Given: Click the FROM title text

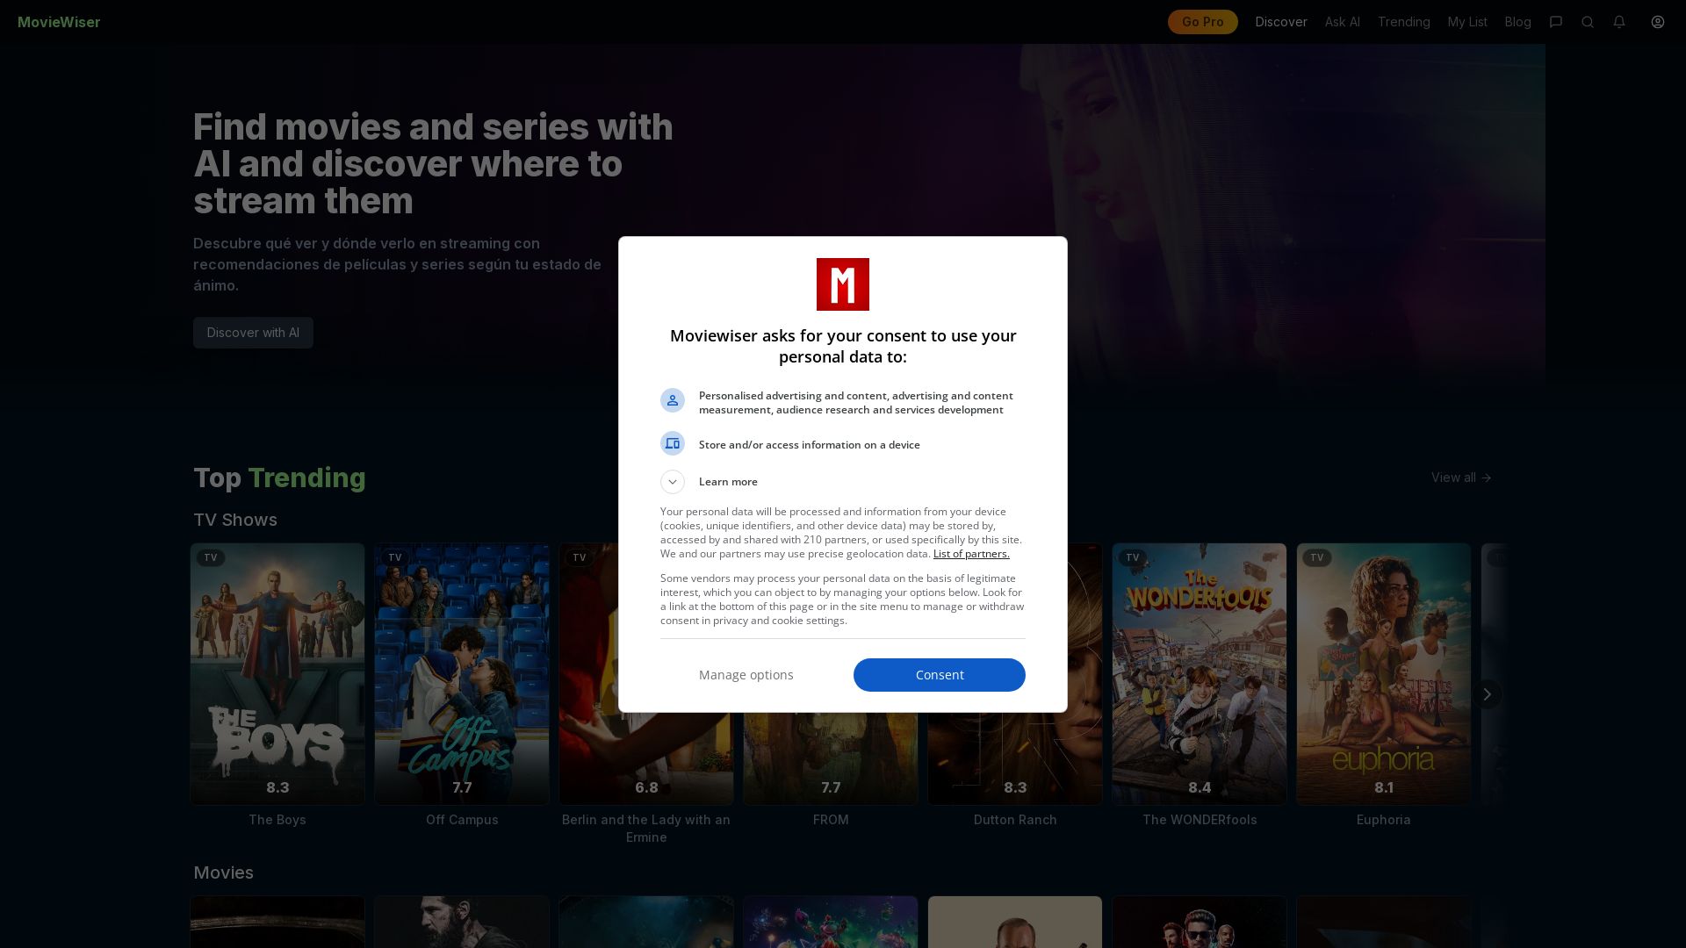Looking at the screenshot, I should coord(831,820).
